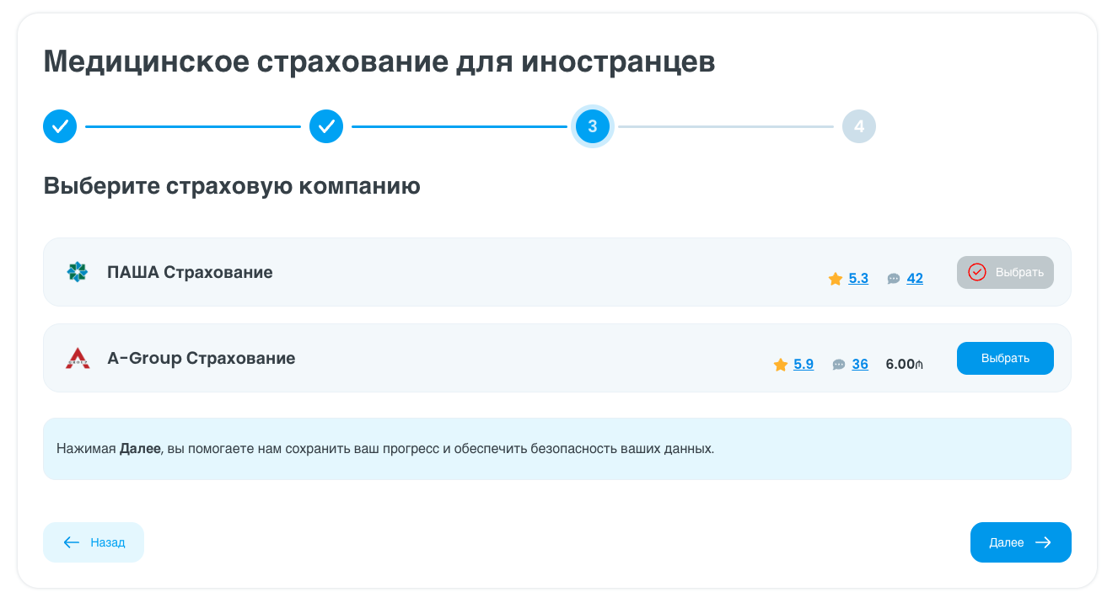1118x603 pixels.
Task: Click the comment bubble icon next to 42
Action: (x=894, y=279)
